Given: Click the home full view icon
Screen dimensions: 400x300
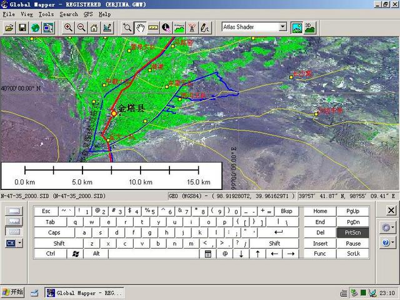Looking at the screenshot, I should 94,27.
